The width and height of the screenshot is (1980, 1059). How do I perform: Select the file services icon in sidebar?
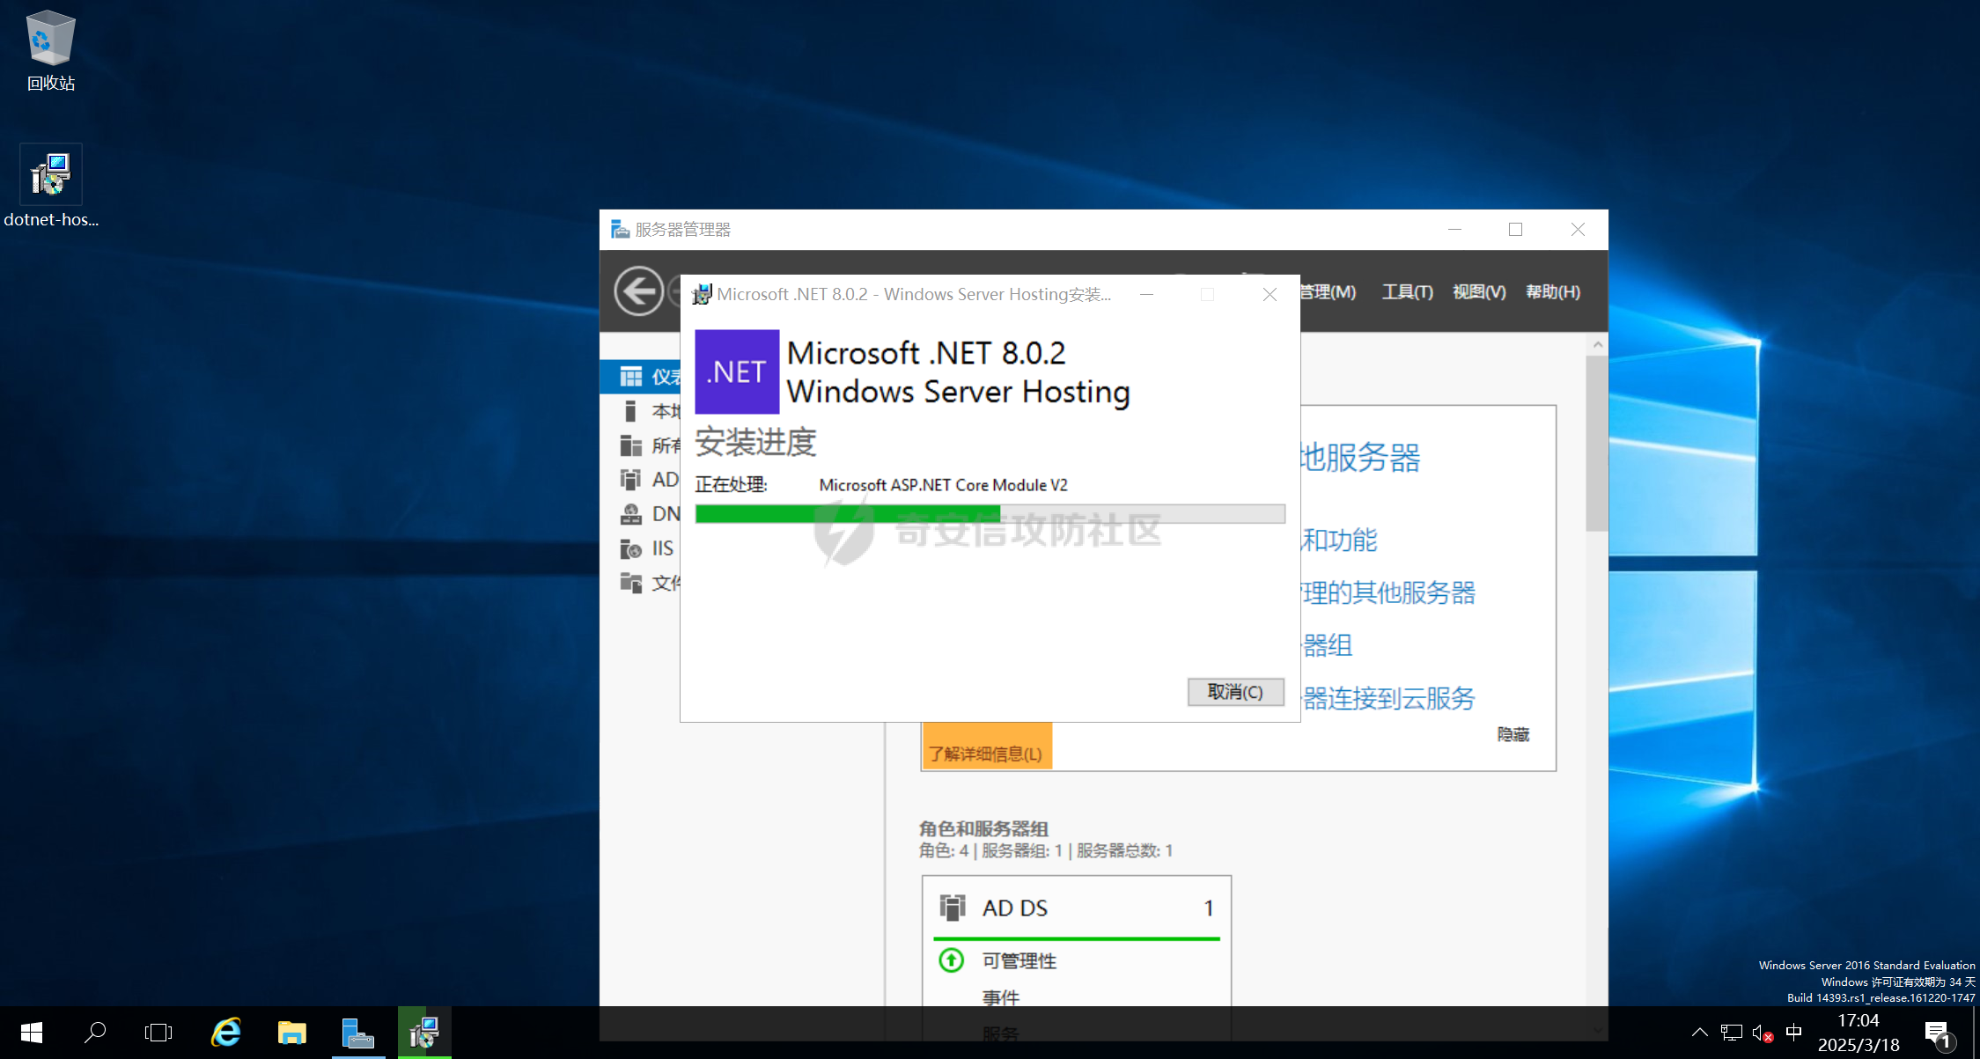point(630,583)
